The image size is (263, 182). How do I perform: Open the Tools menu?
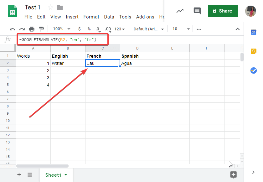click(125, 17)
